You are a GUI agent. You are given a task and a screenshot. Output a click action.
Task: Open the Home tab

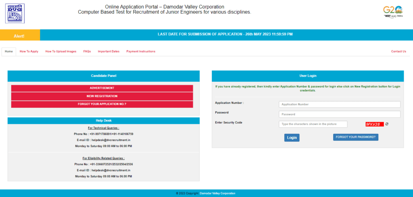click(9, 51)
